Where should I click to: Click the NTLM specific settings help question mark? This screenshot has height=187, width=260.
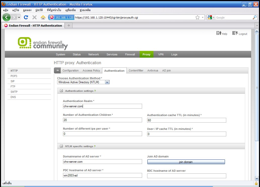point(95,146)
